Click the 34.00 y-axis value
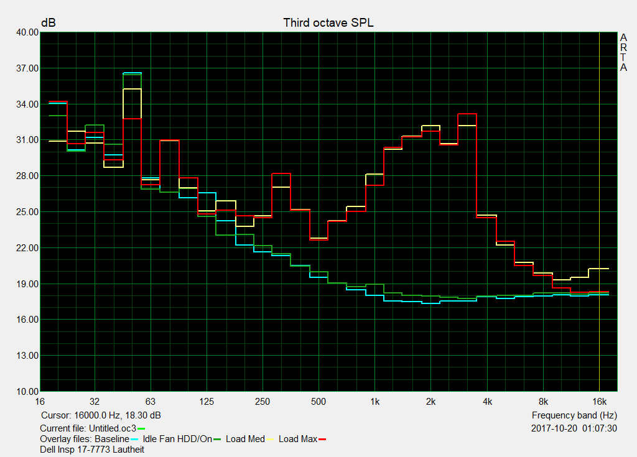This screenshot has height=457, width=637. pos(27,104)
